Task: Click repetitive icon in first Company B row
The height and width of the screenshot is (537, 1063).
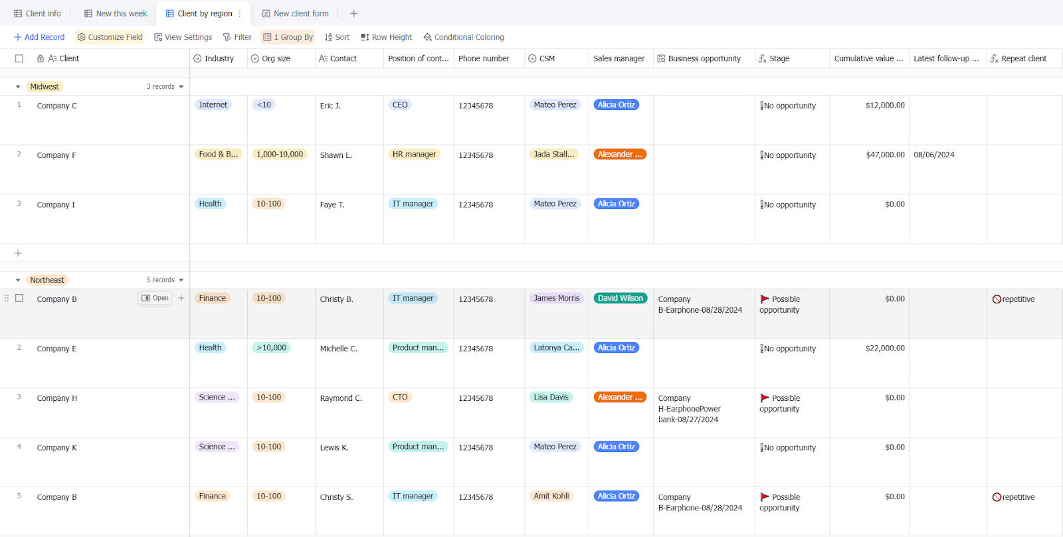Action: pyautogui.click(x=997, y=299)
